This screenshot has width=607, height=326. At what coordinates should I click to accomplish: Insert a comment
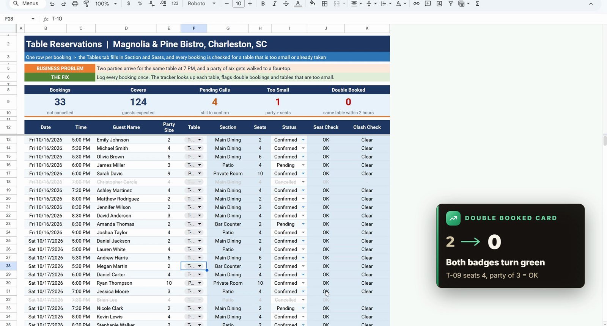click(x=428, y=3)
